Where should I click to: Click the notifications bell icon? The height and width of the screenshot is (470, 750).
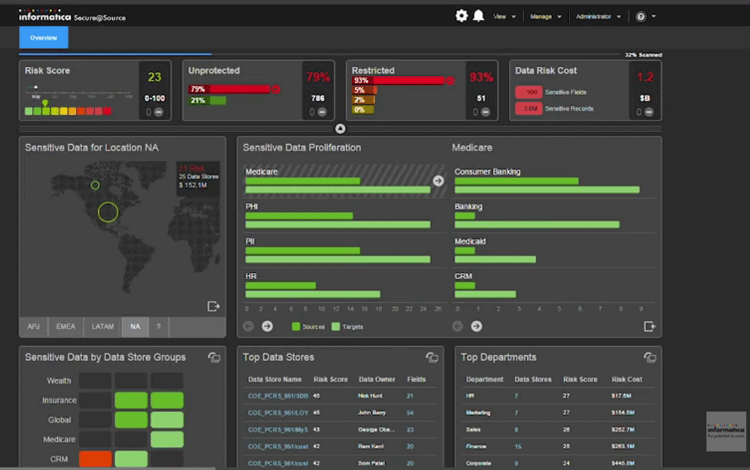point(478,16)
